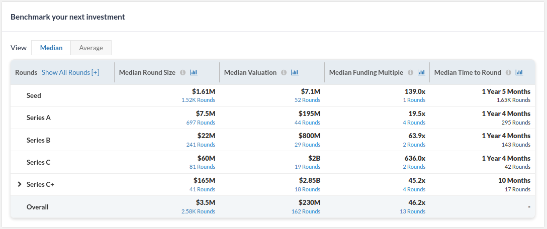Open 2.58K Rounds link in Overall row
Screen dimensions: 547x229
(198, 211)
